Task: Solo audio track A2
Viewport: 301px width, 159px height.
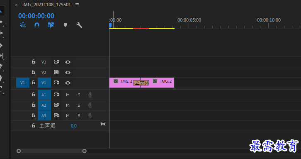Action: click(79, 105)
